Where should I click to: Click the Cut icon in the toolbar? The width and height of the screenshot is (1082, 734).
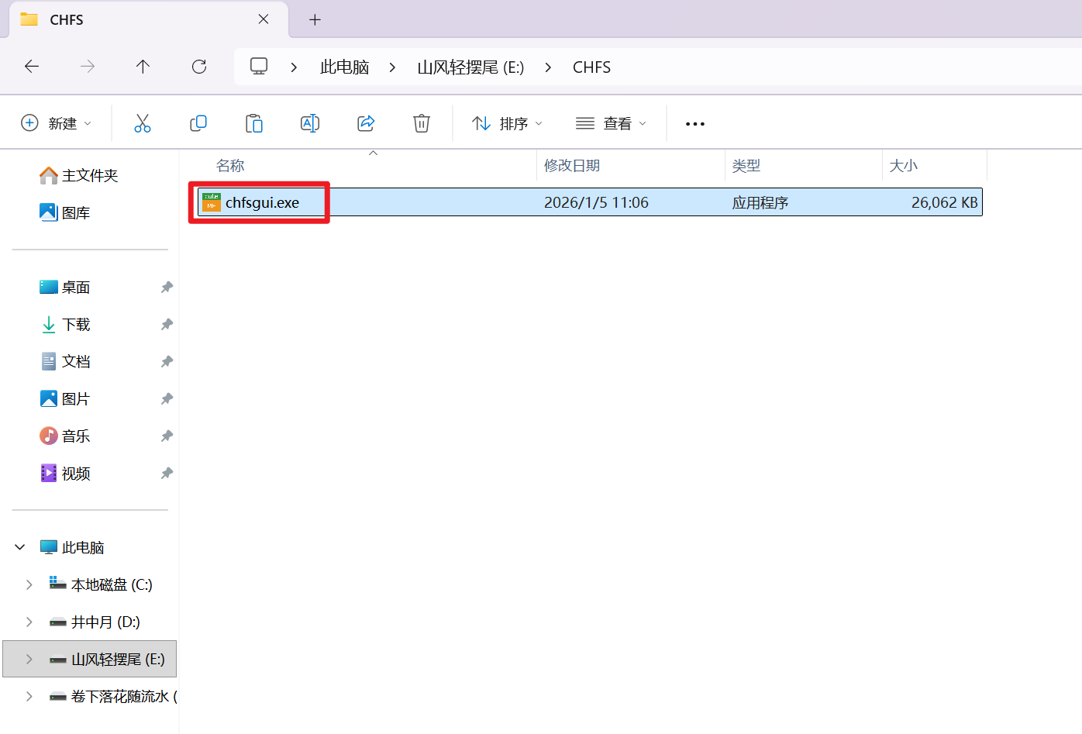click(143, 122)
